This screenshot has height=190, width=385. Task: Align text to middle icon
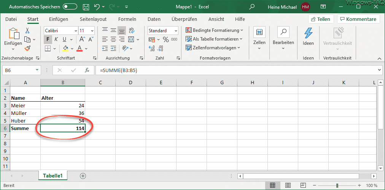point(113,30)
